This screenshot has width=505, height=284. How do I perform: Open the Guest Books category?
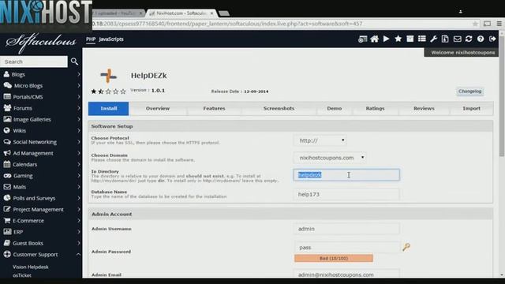[x=28, y=243]
